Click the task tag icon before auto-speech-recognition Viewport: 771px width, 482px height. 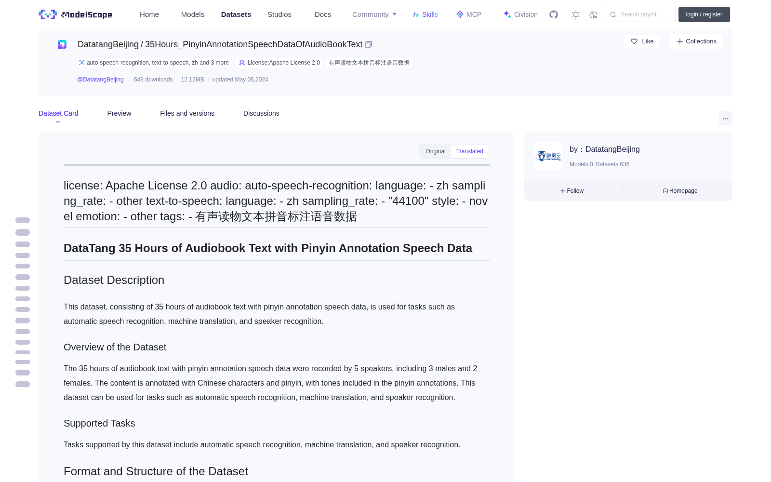(82, 63)
